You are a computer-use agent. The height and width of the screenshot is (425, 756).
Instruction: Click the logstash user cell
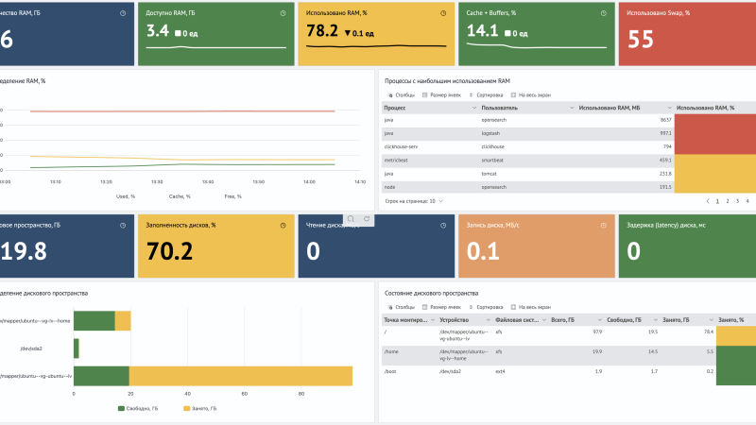point(527,133)
